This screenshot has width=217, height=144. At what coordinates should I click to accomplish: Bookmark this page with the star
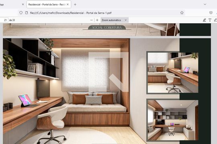point(182,13)
